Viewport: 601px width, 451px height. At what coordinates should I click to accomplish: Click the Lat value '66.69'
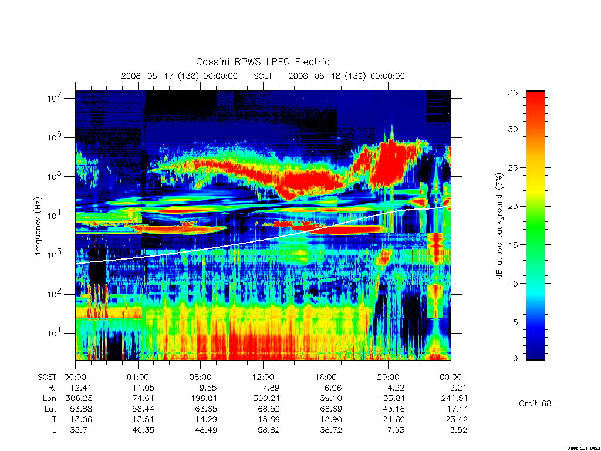[x=331, y=409]
